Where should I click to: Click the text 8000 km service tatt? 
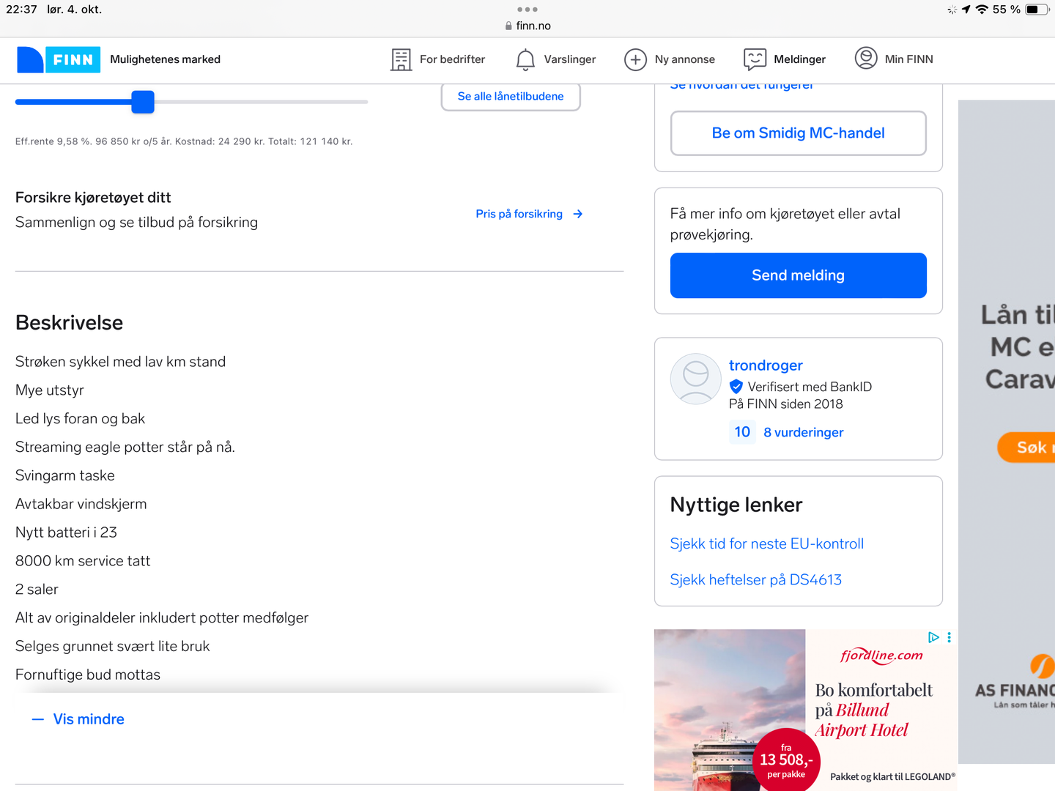coord(83,561)
